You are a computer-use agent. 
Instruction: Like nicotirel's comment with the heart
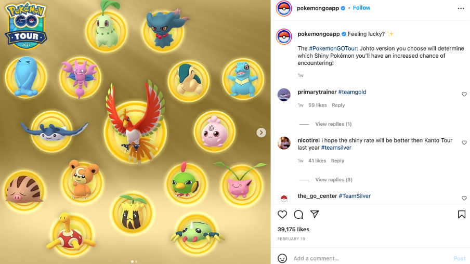pyautogui.click(x=464, y=143)
